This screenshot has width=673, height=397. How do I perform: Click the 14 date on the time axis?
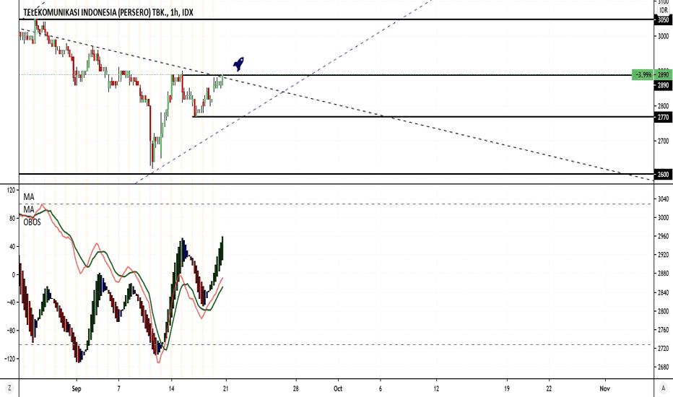click(x=171, y=389)
